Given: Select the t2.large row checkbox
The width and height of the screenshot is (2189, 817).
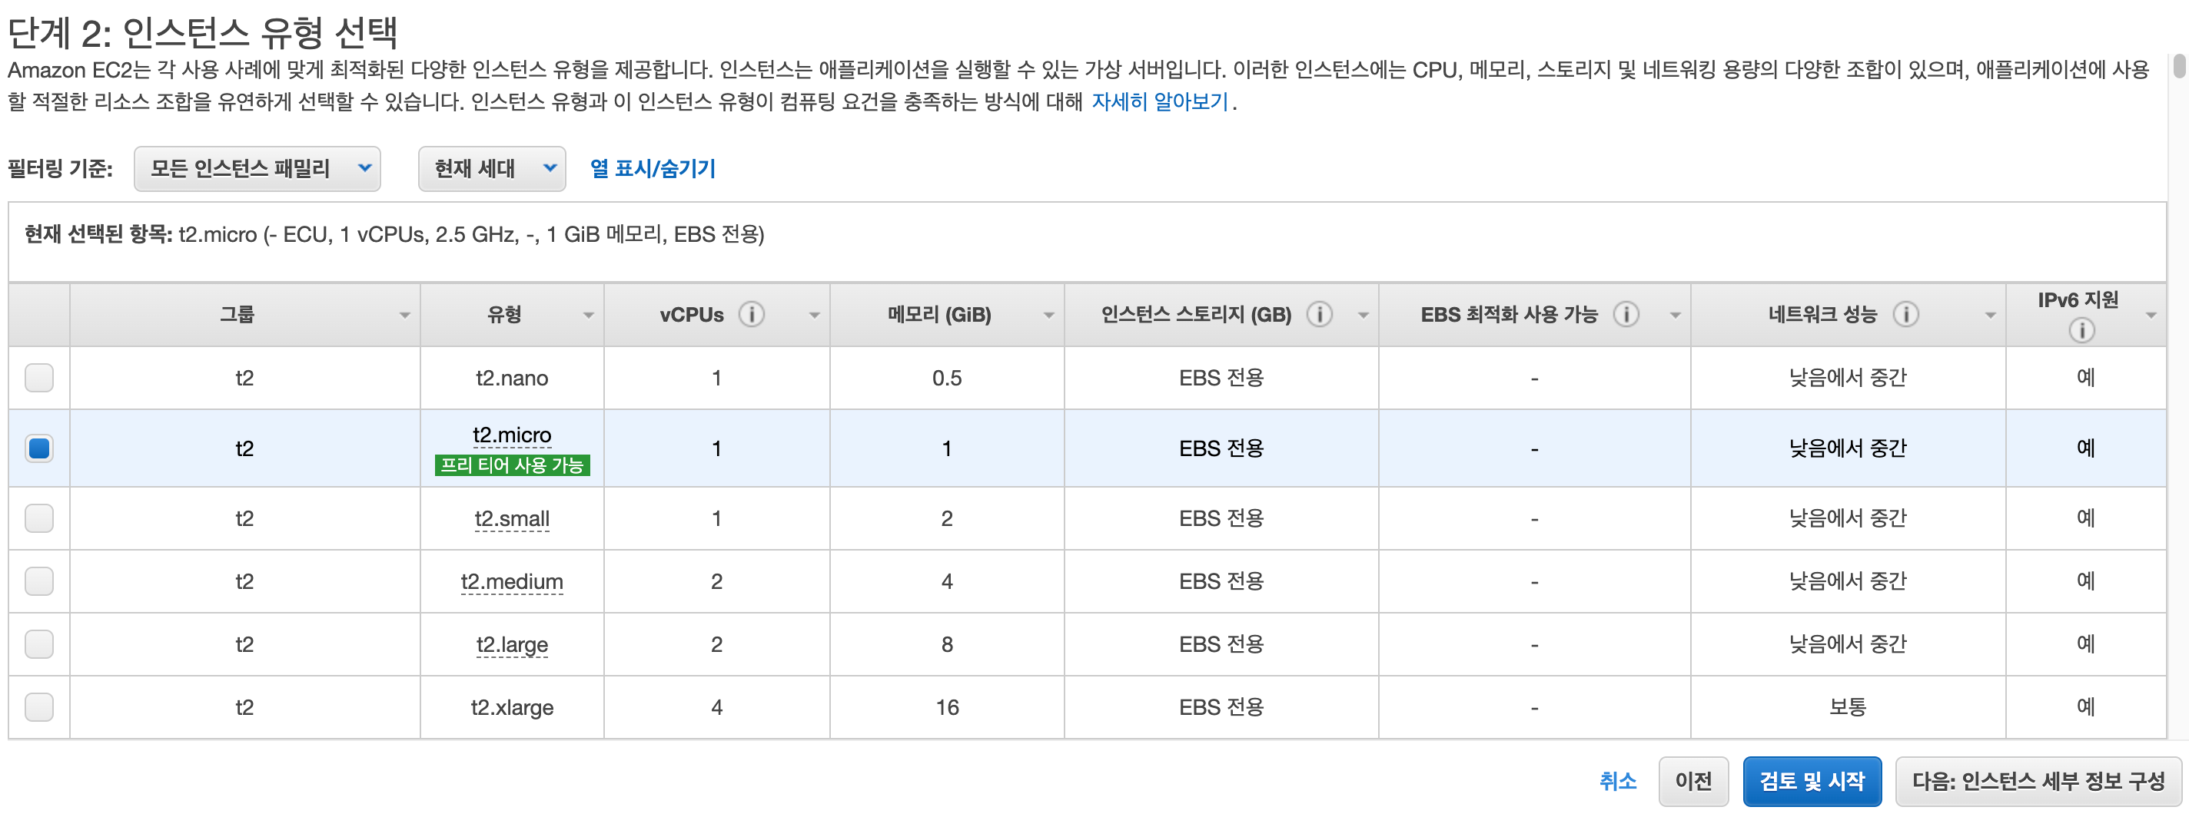Looking at the screenshot, I should click(39, 644).
